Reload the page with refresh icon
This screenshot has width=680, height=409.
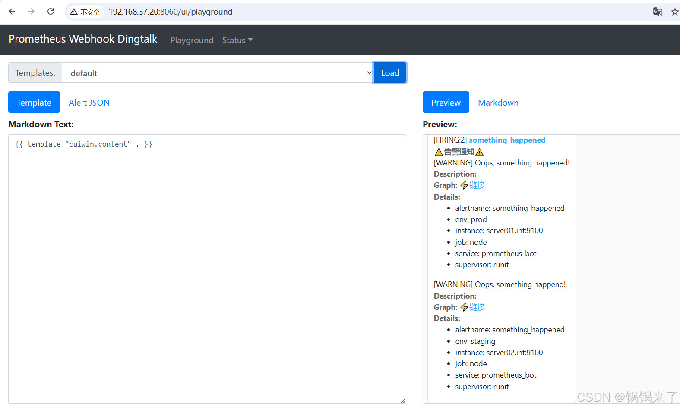[51, 12]
